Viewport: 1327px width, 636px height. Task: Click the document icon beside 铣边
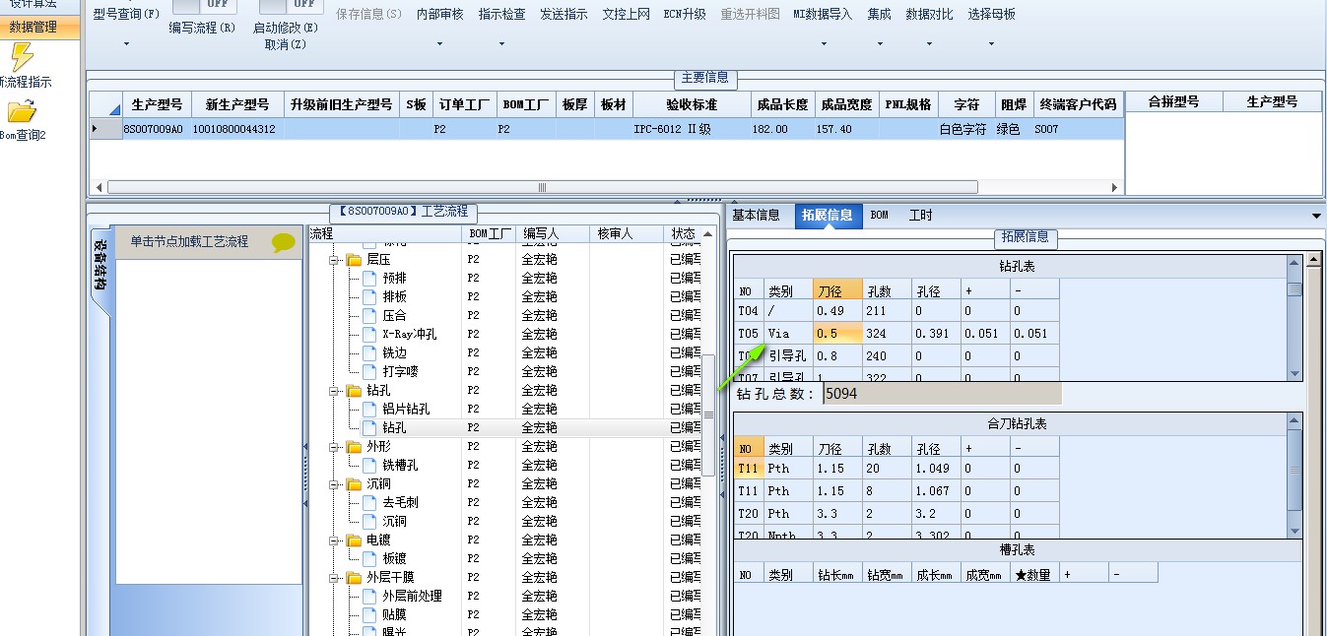[369, 353]
